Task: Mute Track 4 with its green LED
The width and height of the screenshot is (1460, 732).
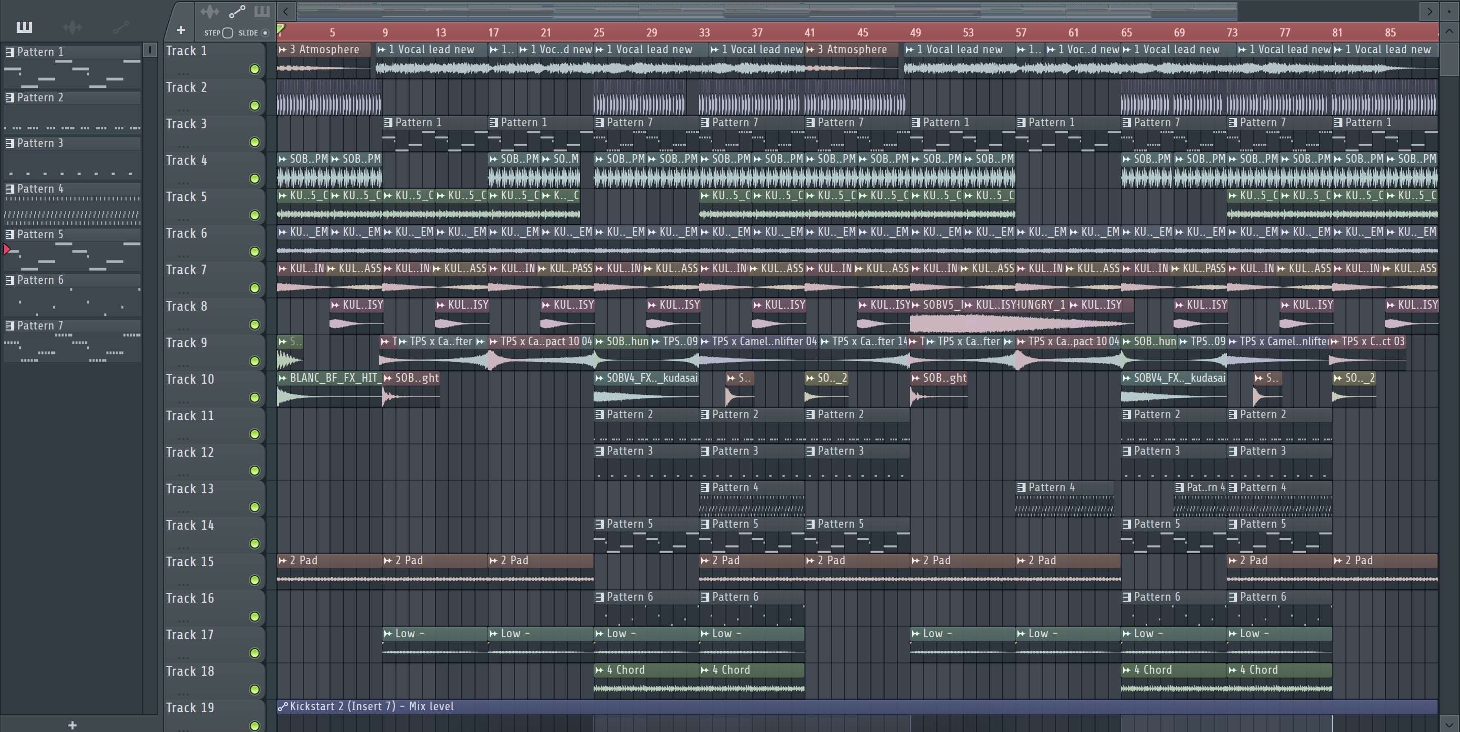Action: pyautogui.click(x=254, y=178)
